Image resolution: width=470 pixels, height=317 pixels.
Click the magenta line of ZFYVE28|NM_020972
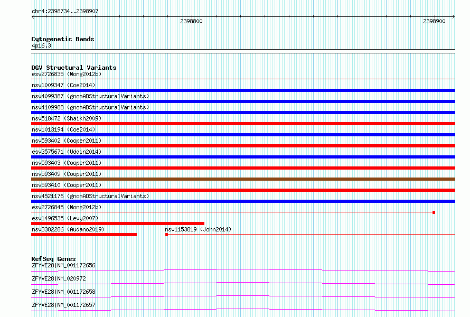[243, 283]
